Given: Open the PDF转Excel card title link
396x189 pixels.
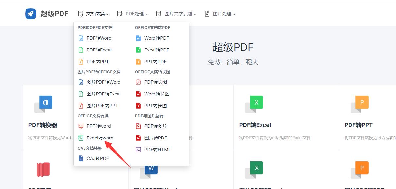Looking at the screenshot, I should click(x=255, y=125).
